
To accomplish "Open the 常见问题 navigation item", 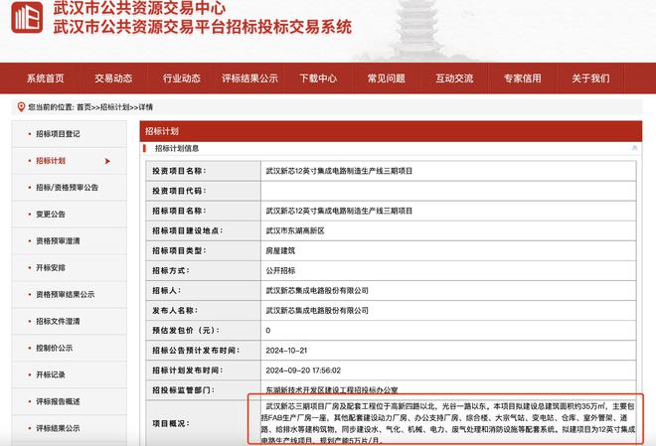I will tap(387, 78).
